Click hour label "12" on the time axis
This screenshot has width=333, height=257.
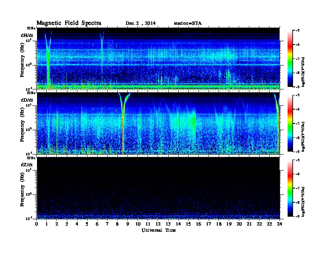(x=158, y=224)
